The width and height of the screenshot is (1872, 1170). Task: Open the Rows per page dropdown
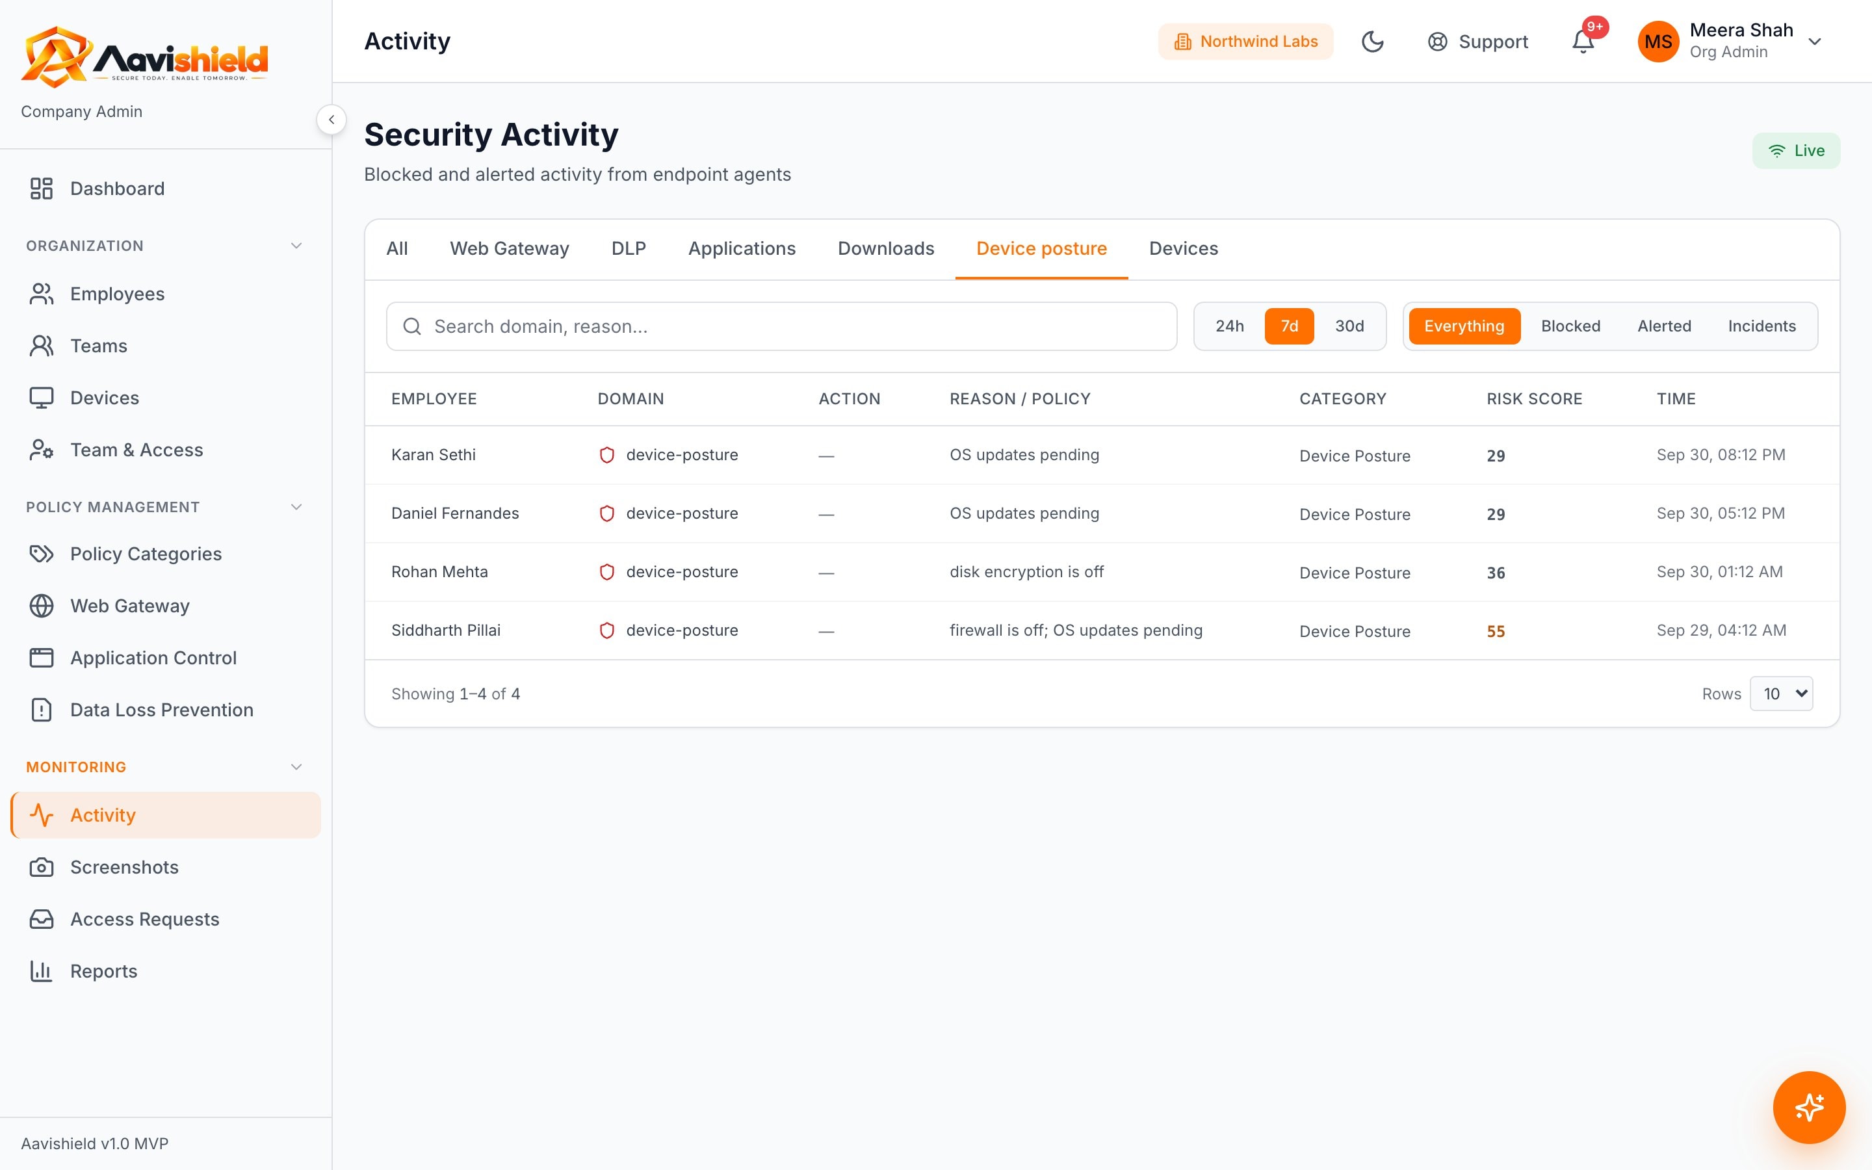(x=1781, y=694)
